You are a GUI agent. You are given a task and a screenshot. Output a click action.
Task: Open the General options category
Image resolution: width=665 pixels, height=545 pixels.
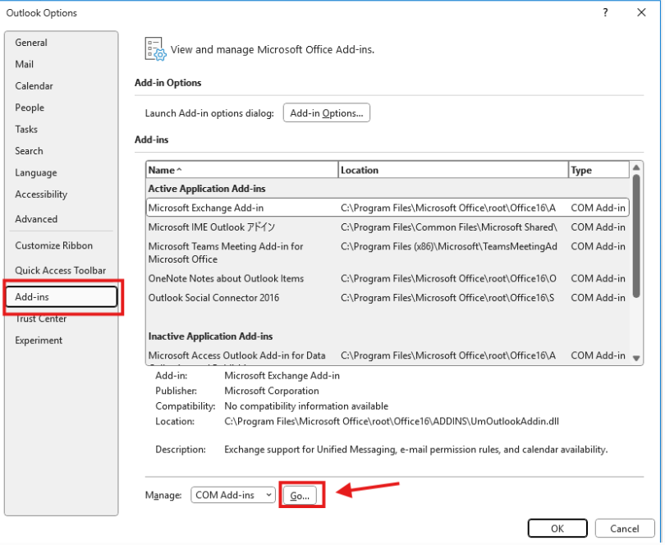[31, 43]
